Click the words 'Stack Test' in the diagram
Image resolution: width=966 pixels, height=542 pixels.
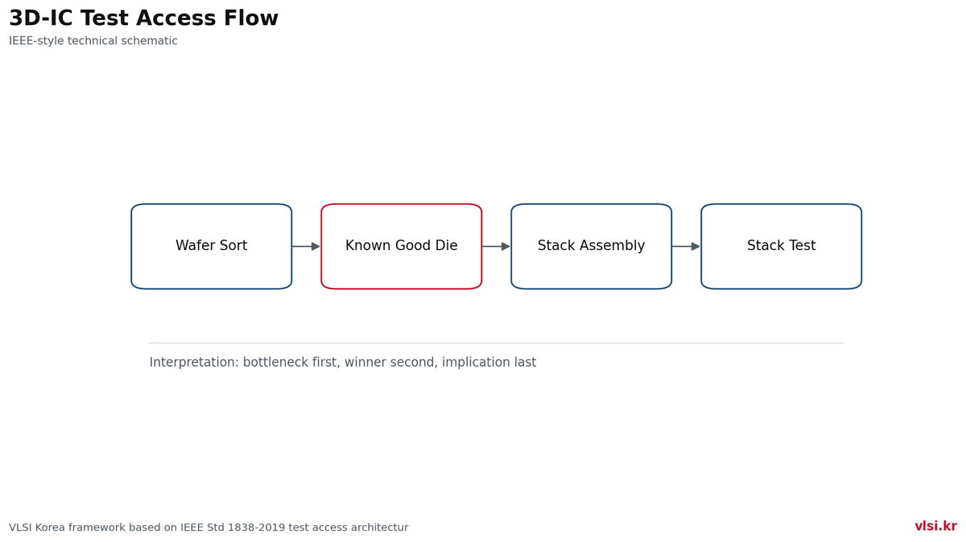[782, 246]
